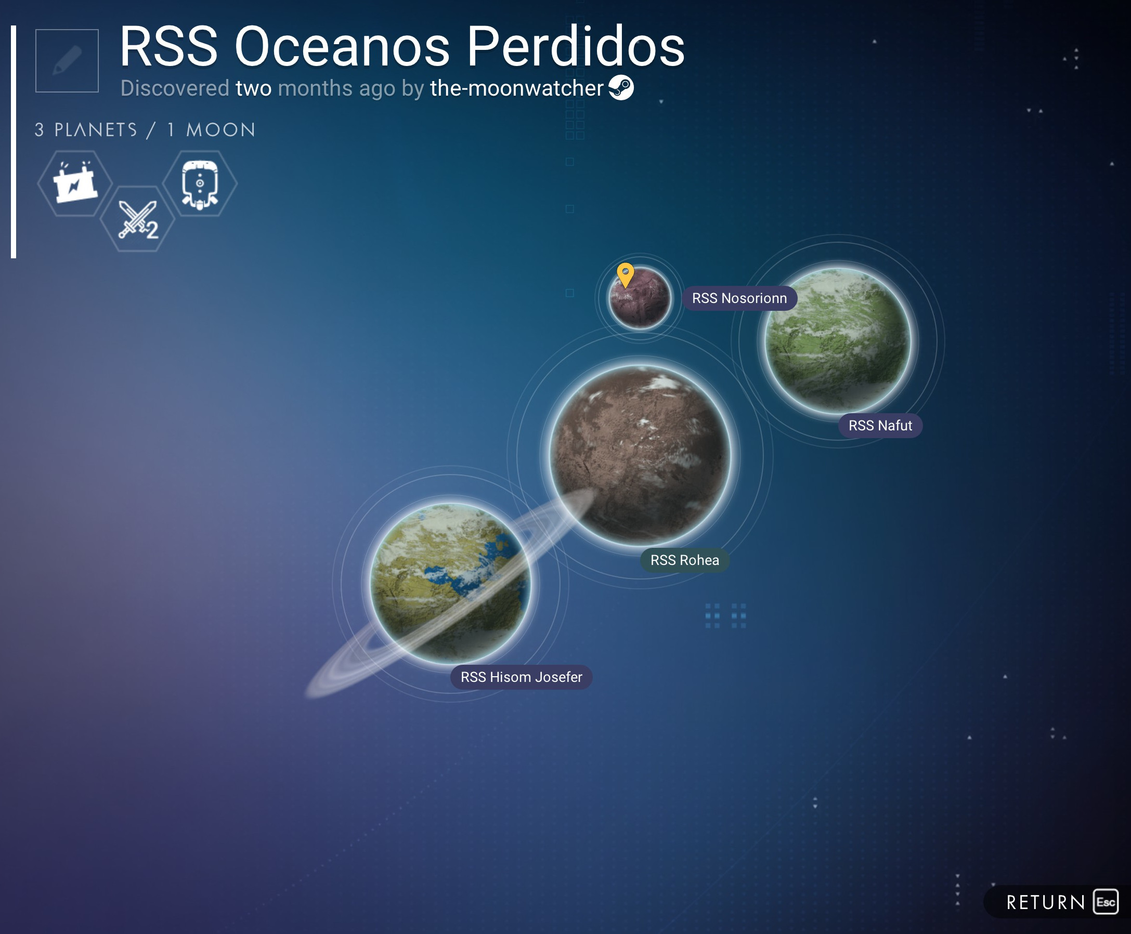Select the brown planet Rohea
This screenshot has width=1131, height=934.
tap(640, 455)
